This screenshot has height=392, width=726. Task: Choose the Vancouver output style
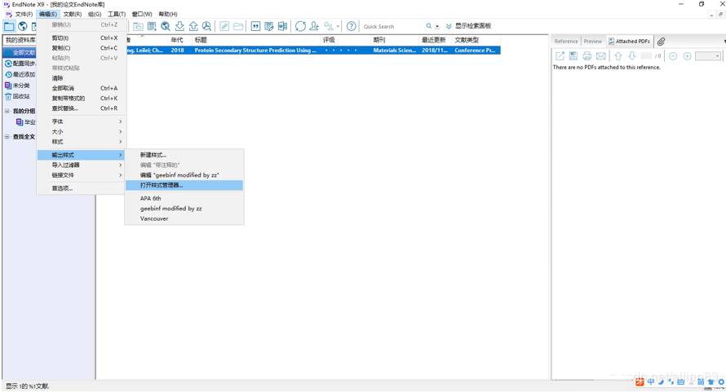coord(154,218)
